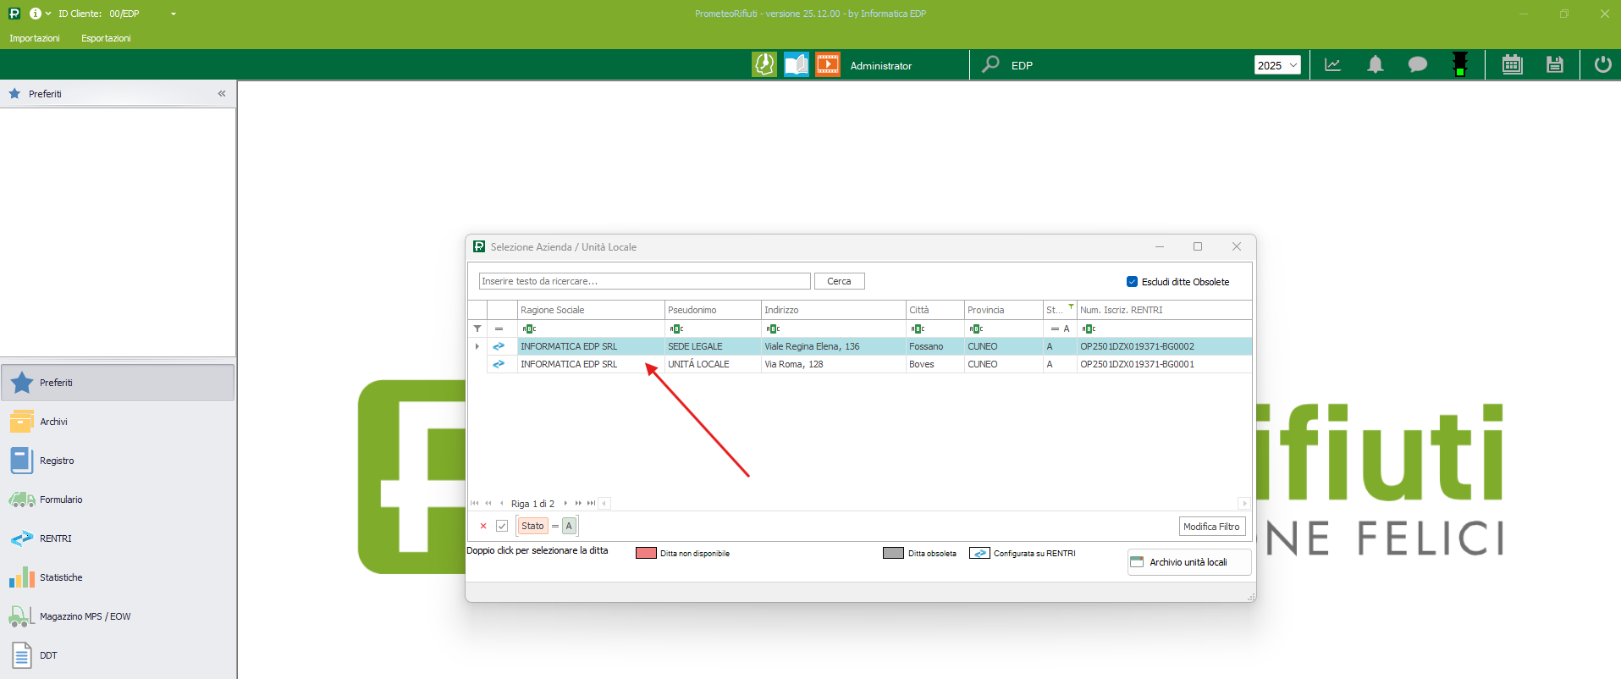Uncheck Escludi ditte Obsolete checkbox

click(1132, 282)
